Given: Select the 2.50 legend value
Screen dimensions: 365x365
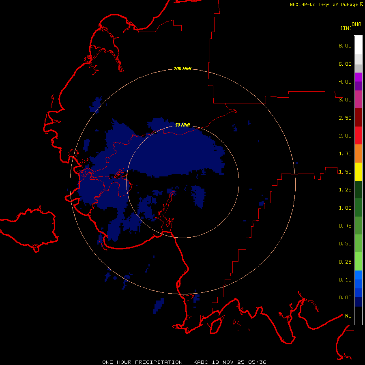Looking at the screenshot, I should [345, 118].
